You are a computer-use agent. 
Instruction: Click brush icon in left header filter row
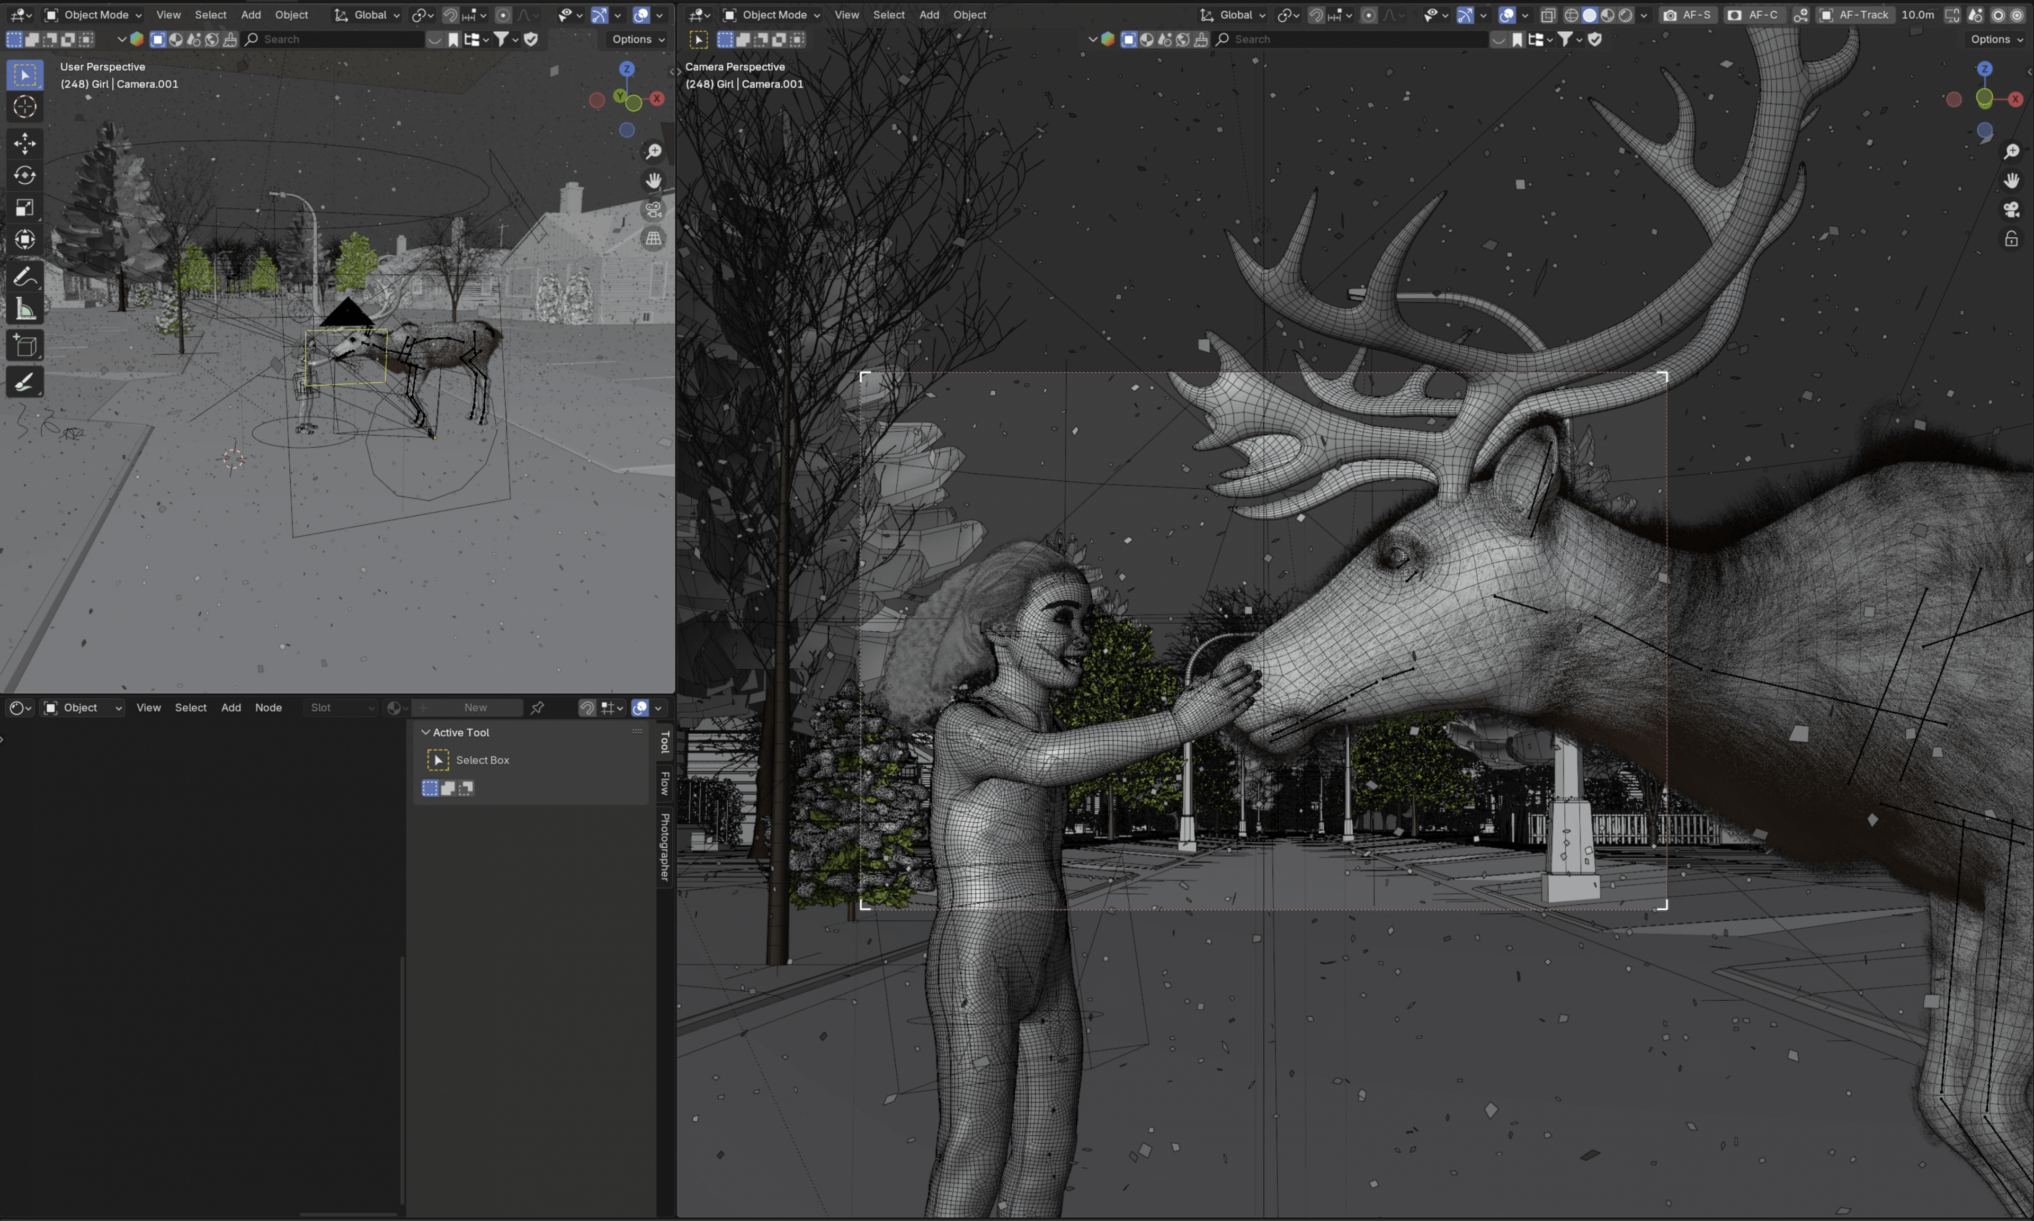(229, 39)
